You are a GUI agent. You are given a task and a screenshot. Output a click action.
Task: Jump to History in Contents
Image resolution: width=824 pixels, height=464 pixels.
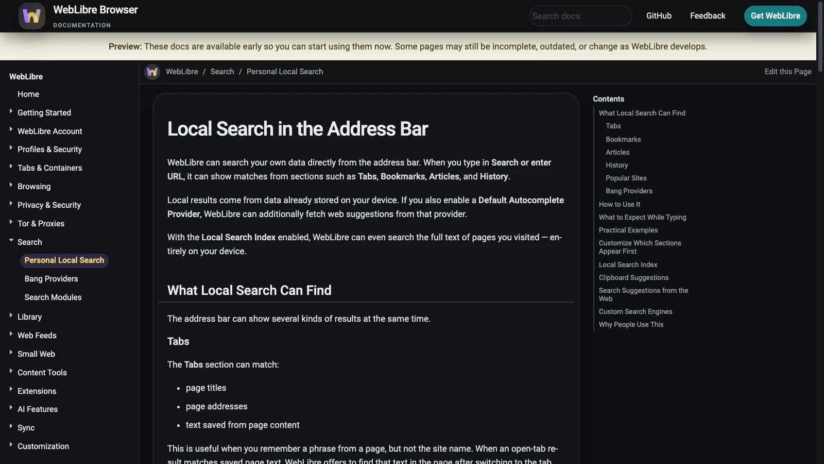point(616,165)
